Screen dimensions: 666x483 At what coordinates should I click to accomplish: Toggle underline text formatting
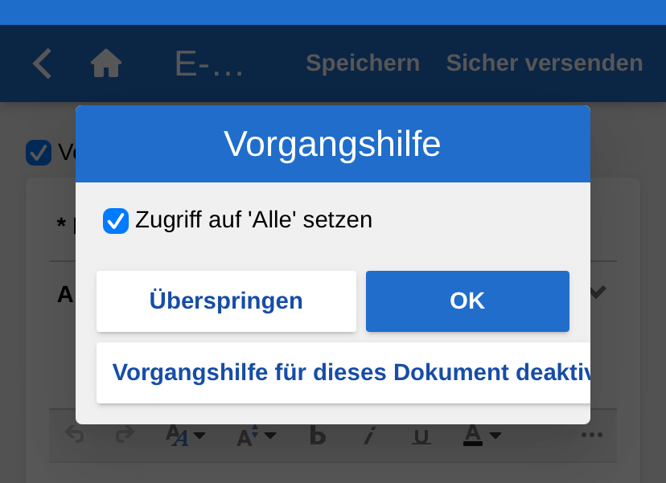tap(421, 436)
